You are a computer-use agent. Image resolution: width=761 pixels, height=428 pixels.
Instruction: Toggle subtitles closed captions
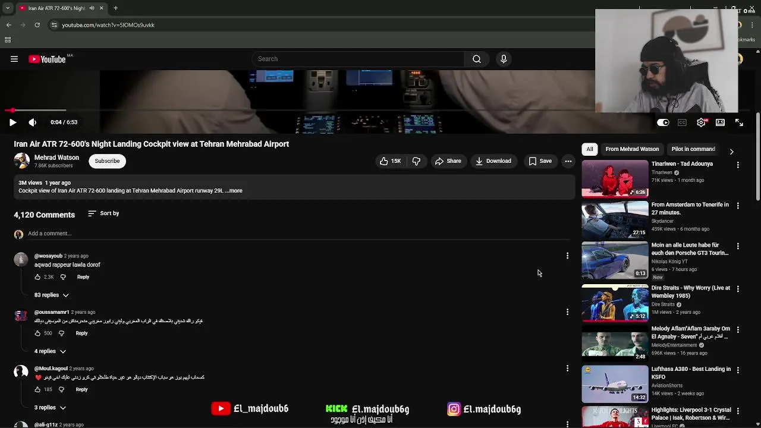(682, 122)
